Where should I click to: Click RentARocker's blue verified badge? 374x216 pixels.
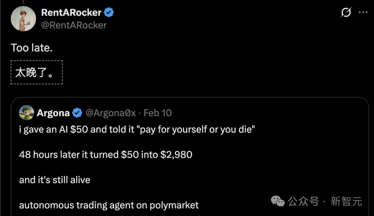(x=109, y=13)
